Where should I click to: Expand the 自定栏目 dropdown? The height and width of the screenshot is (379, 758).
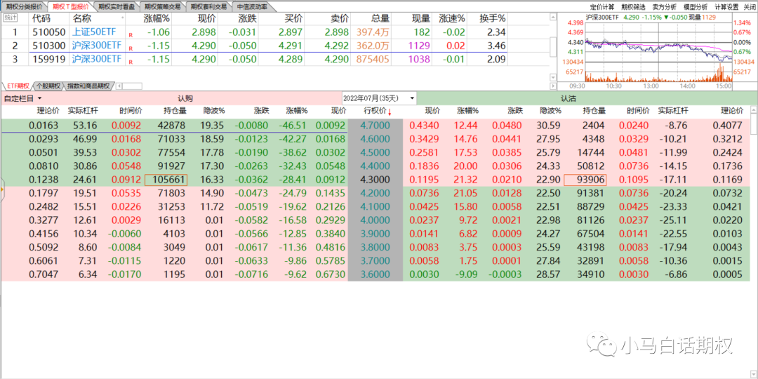tap(22, 98)
